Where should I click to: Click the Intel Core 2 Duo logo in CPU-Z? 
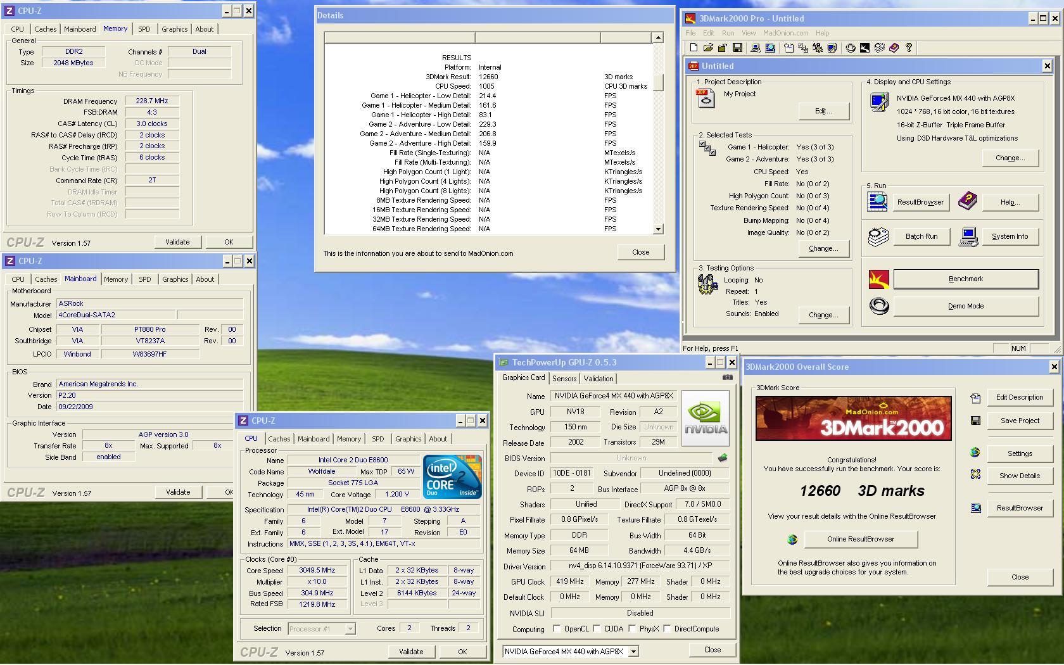[x=452, y=476]
